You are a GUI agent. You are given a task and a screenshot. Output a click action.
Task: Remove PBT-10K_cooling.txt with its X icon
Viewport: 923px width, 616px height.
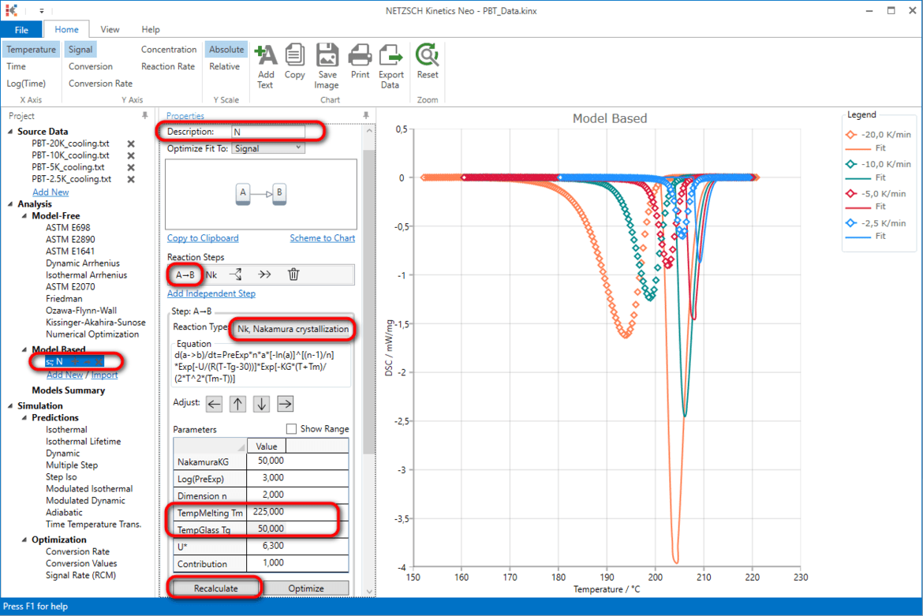pyautogui.click(x=131, y=155)
